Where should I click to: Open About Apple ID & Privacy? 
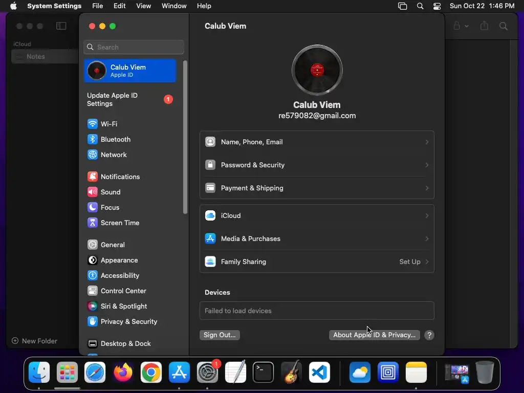coord(374,335)
